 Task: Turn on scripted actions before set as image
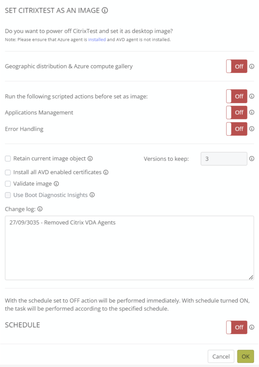(x=237, y=96)
